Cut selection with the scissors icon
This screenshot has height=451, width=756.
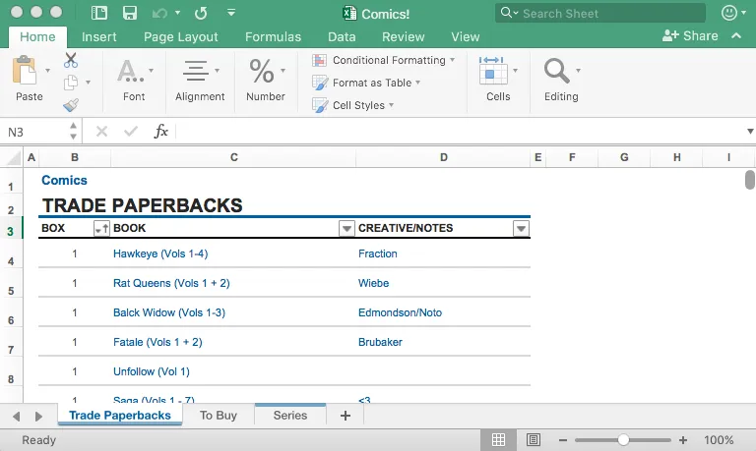(x=71, y=60)
